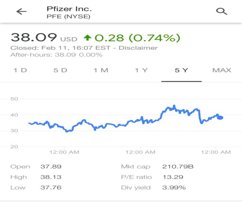Screen dimensions: 242x202
Task: Switch to the 1 D range tab
Action: (20, 70)
